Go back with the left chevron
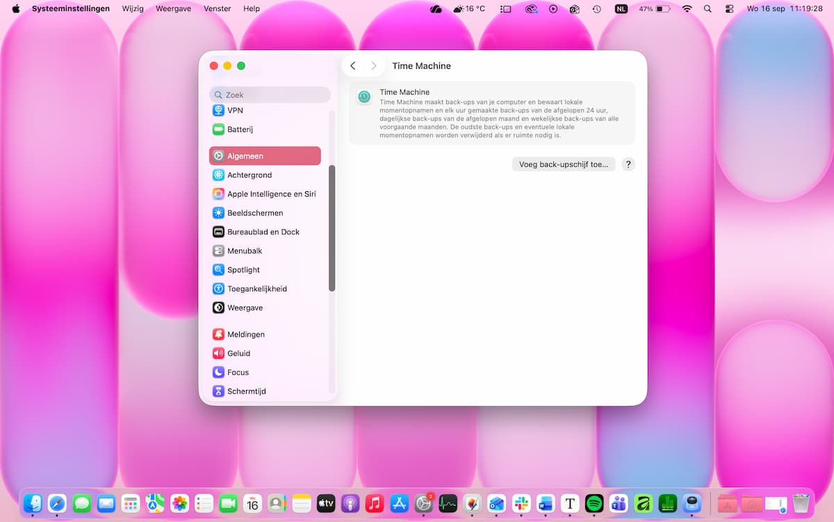 click(x=353, y=66)
